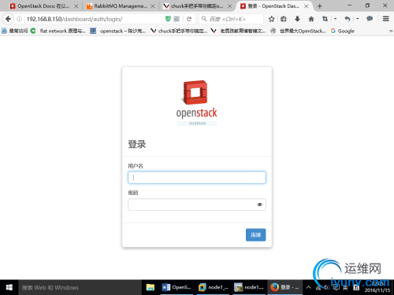Open the 世界最大OpenStack bookmark
The image size is (394, 295).
tap(299, 31)
